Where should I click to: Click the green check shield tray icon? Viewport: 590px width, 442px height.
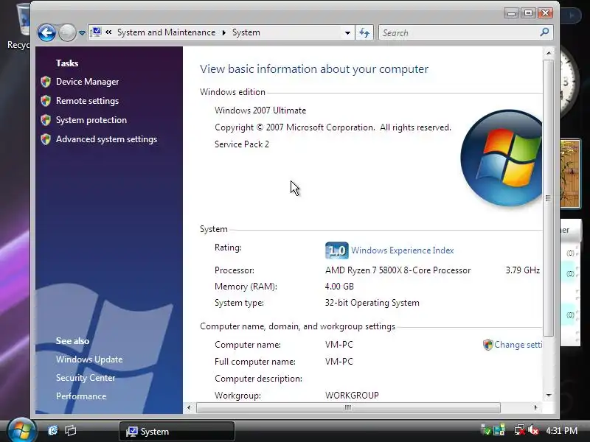[x=486, y=430]
